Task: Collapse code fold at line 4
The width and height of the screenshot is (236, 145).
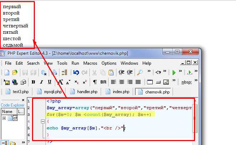Action: tap(43, 121)
